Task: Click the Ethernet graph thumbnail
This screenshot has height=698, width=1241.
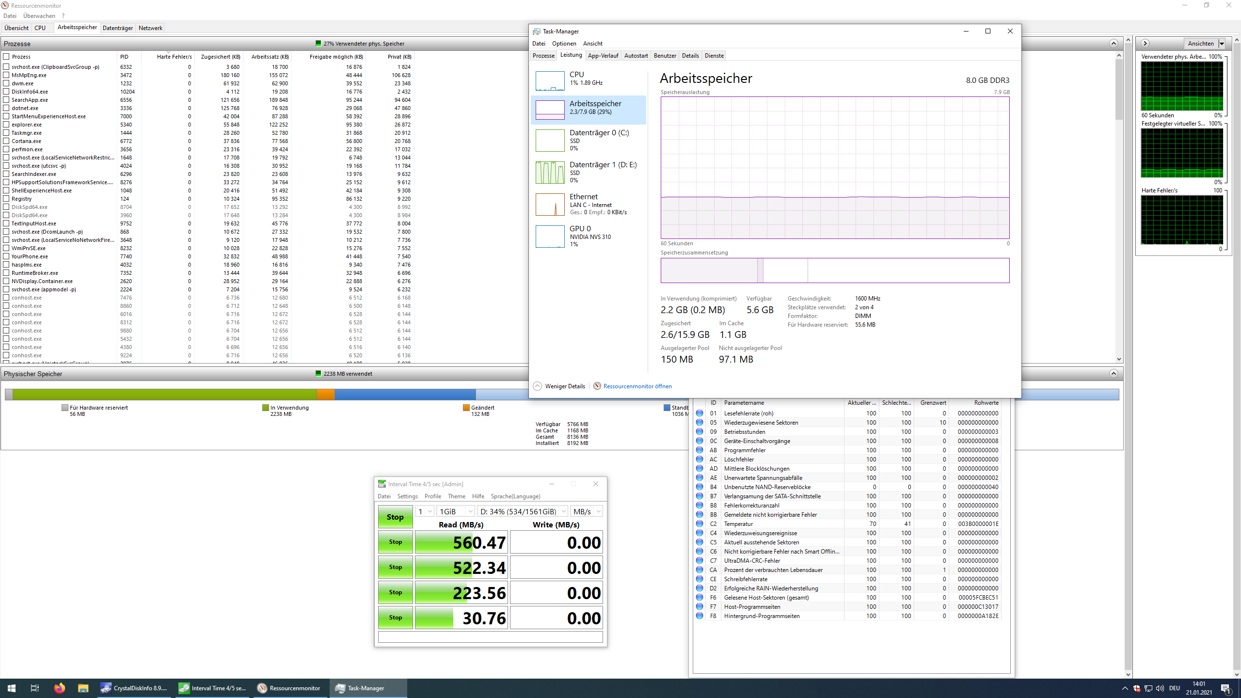Action: [550, 205]
